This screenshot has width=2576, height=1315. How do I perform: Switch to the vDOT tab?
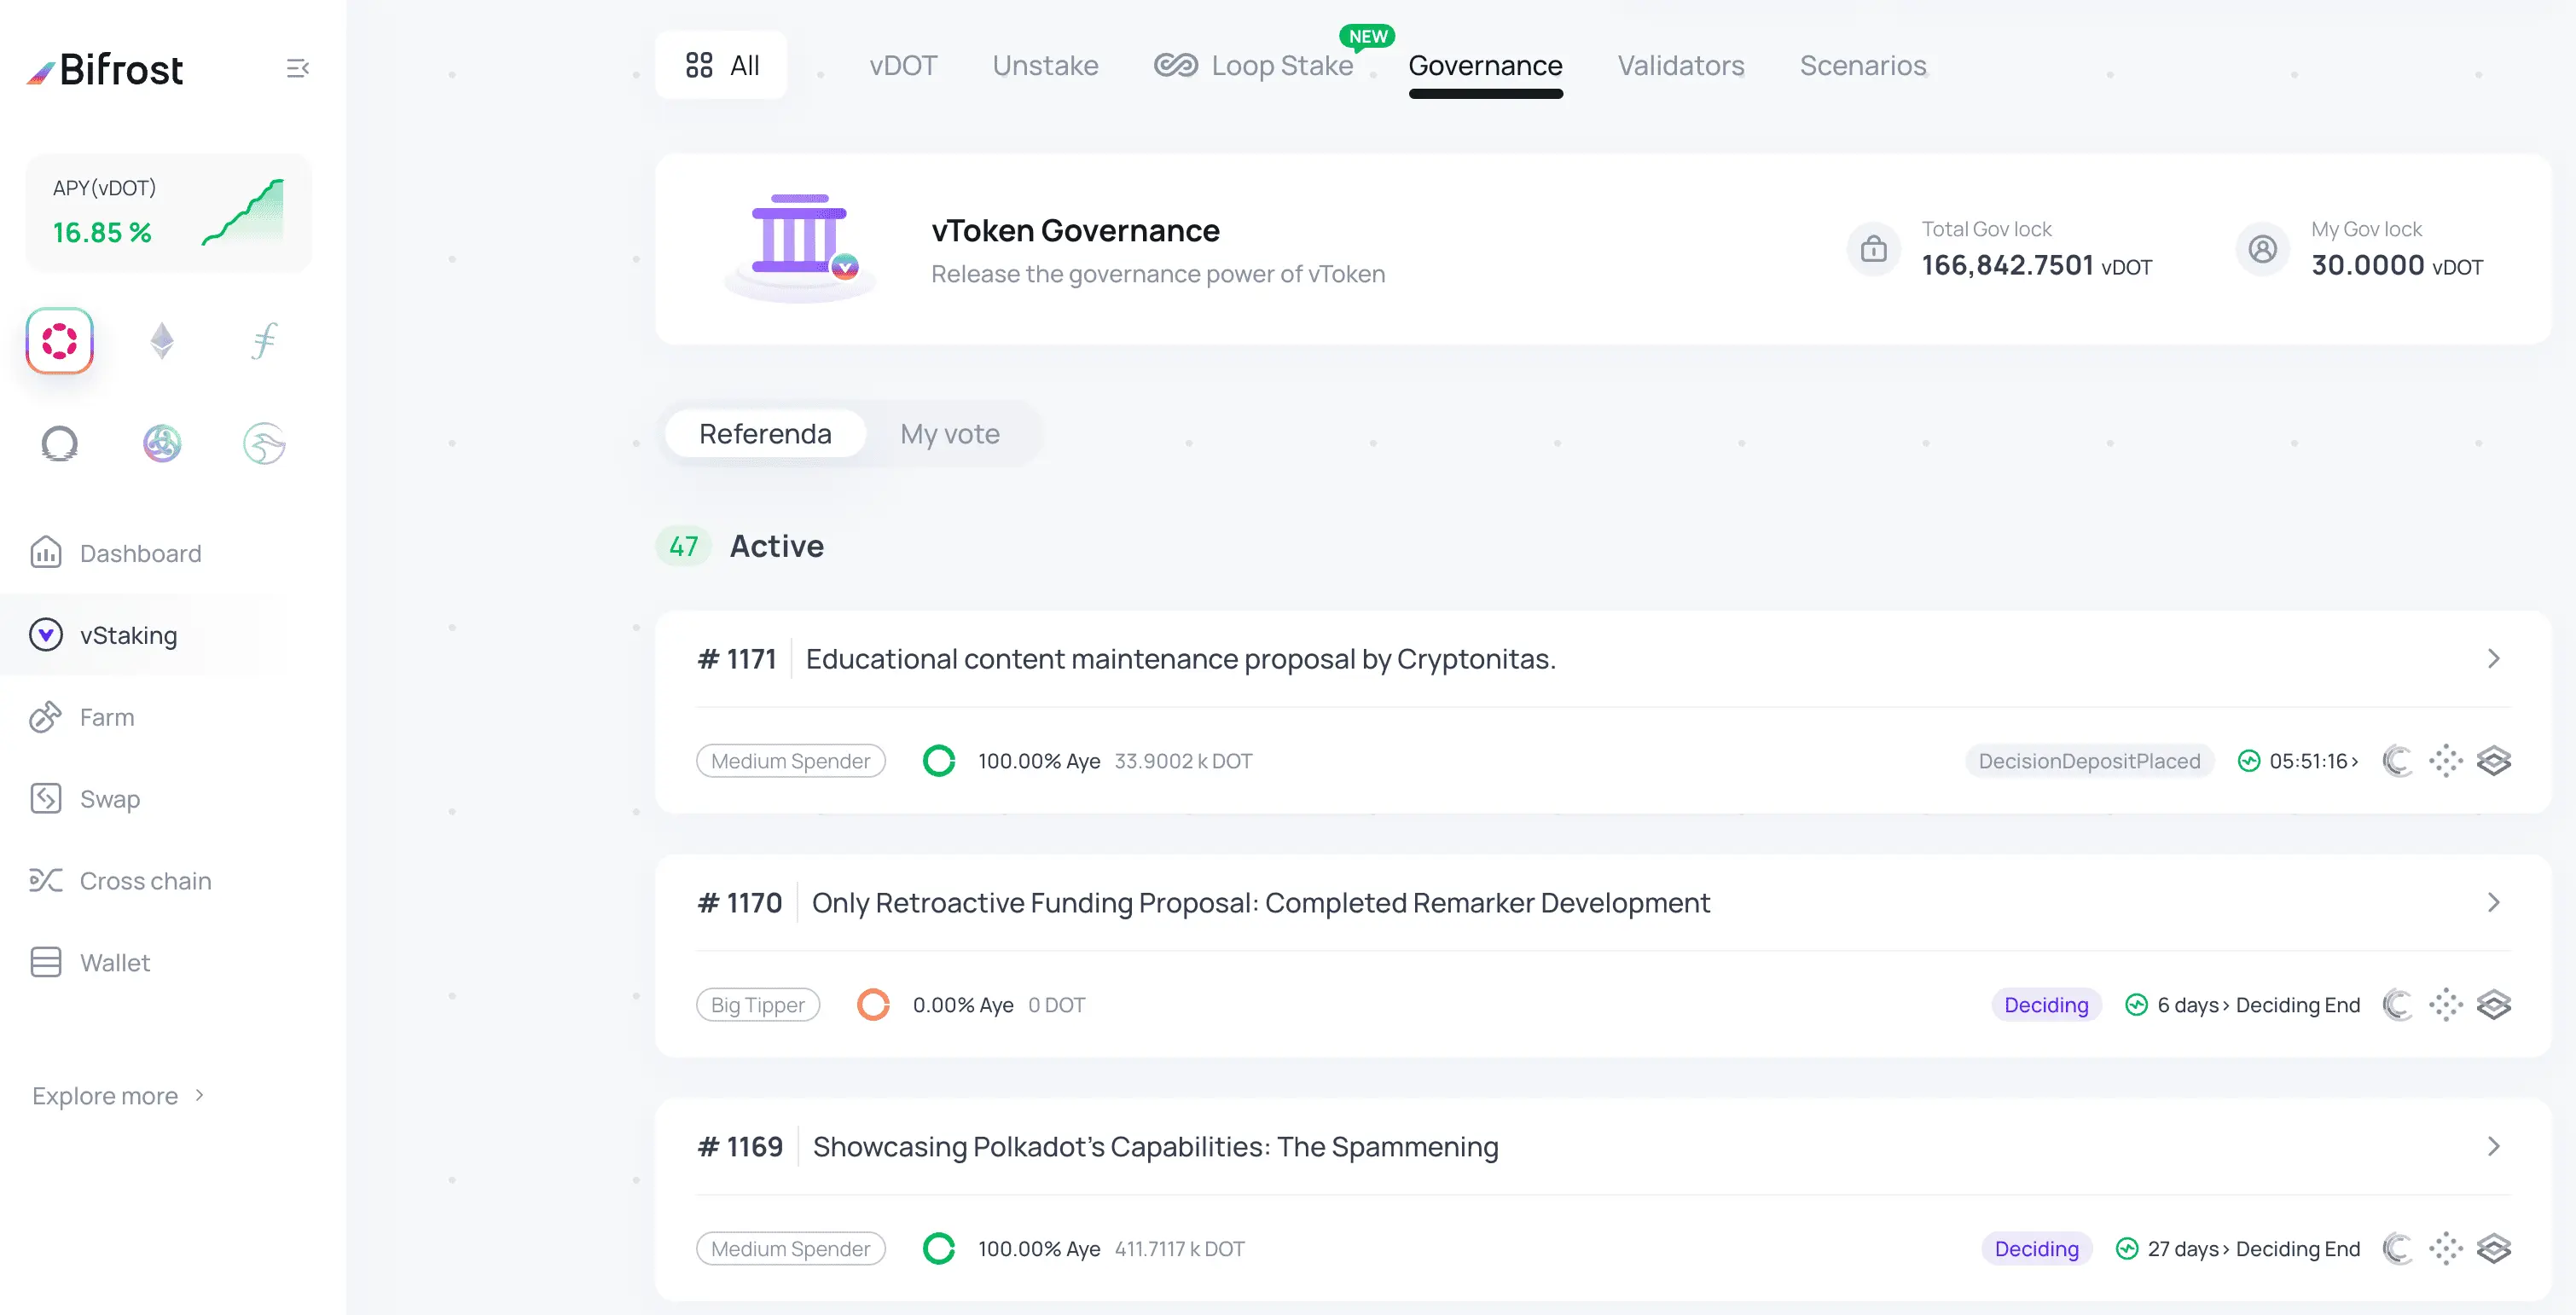[x=903, y=65]
